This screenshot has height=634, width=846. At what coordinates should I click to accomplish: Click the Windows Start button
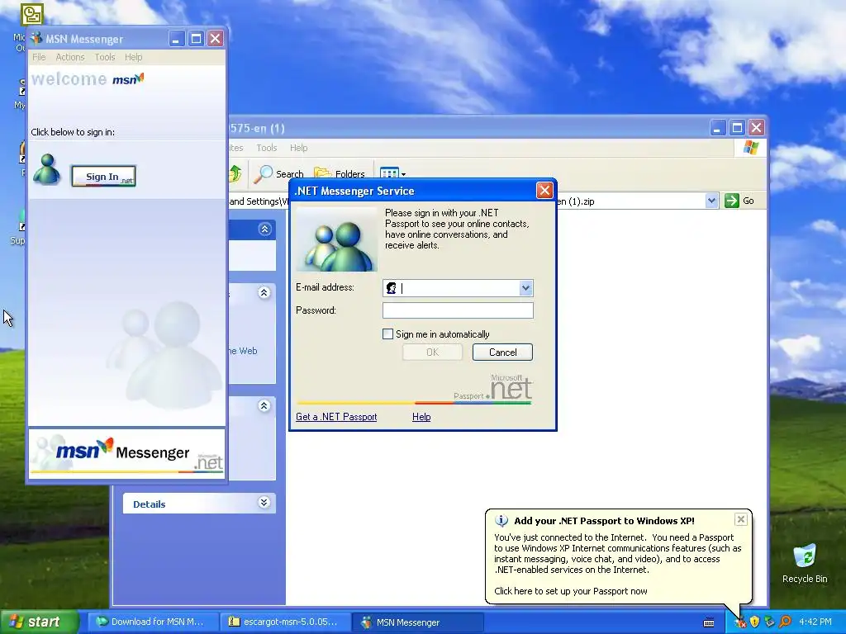(40, 622)
